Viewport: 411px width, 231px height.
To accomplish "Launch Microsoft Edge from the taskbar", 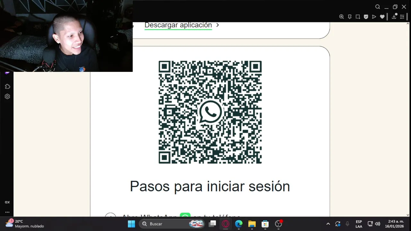I will [x=239, y=224].
